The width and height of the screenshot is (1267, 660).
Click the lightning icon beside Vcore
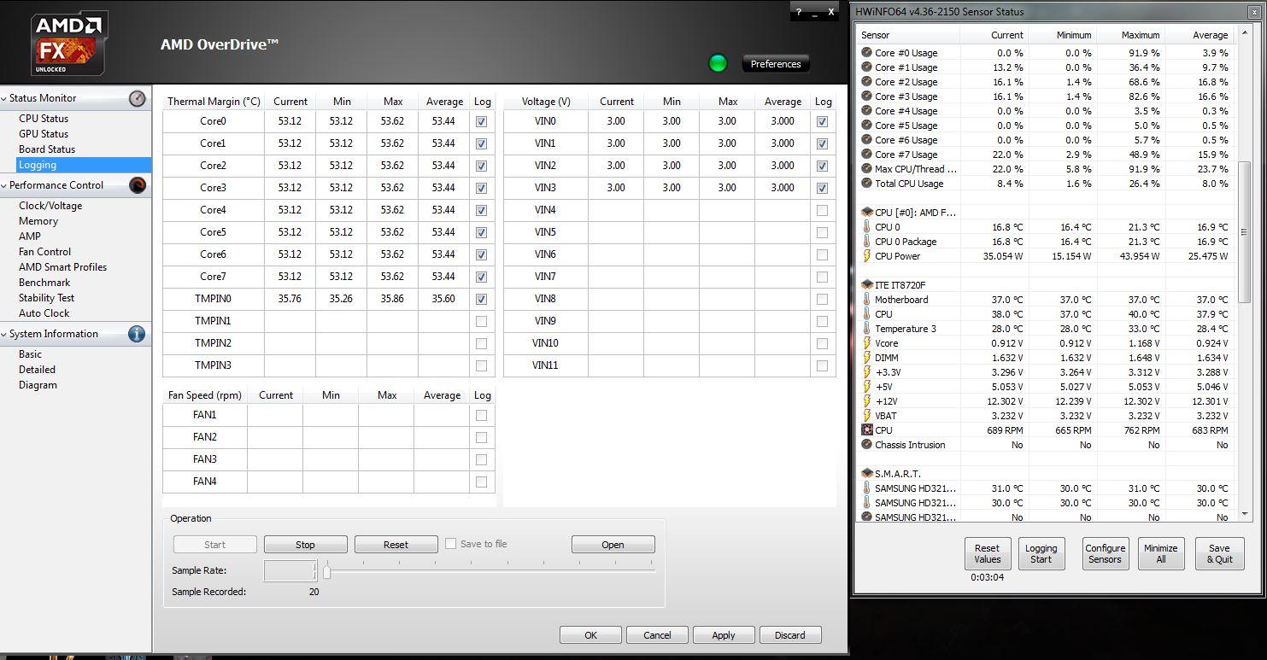point(866,343)
